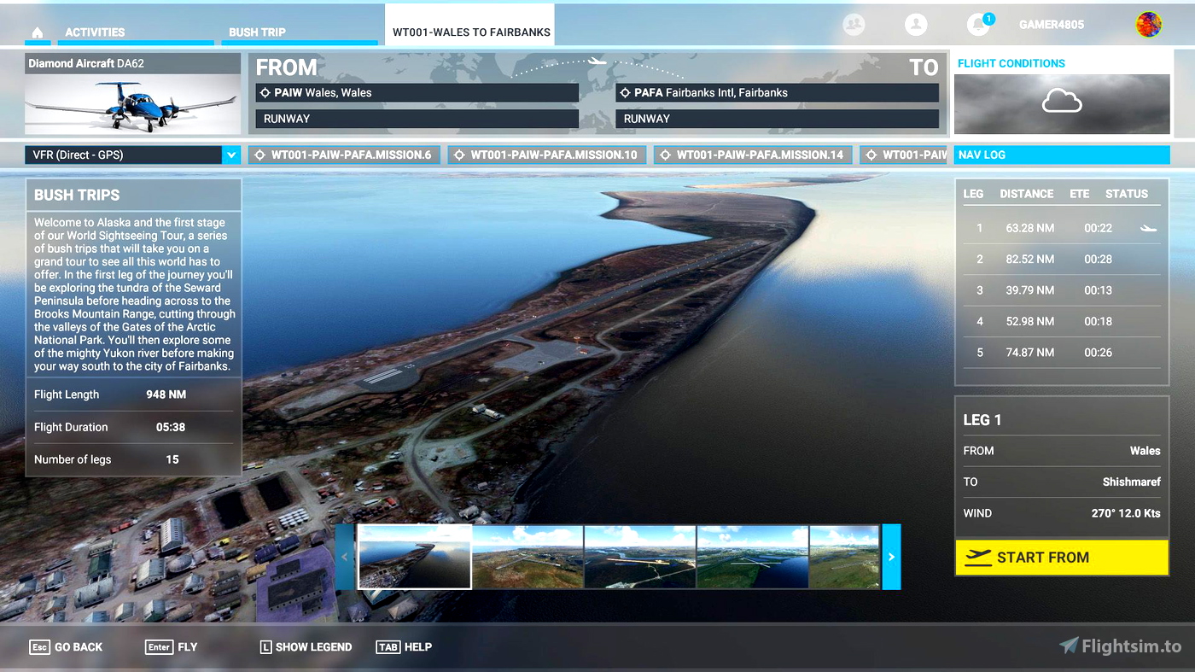Screen dimensions: 1195x672
Task: Click the L key Show Legend icon
Action: tap(265, 647)
